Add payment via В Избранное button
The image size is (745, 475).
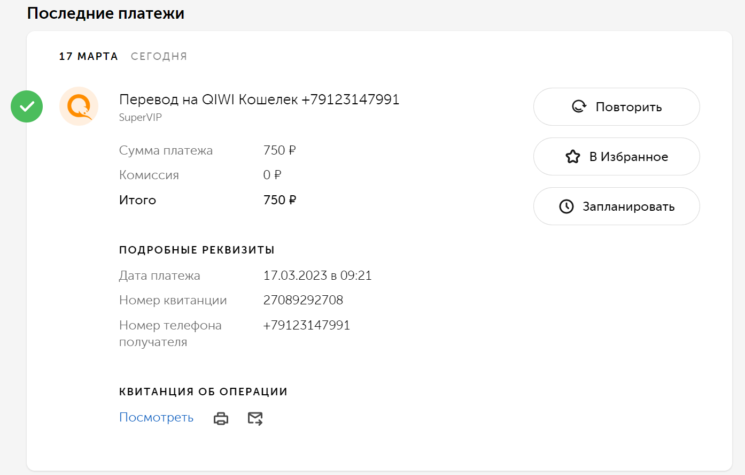click(617, 157)
